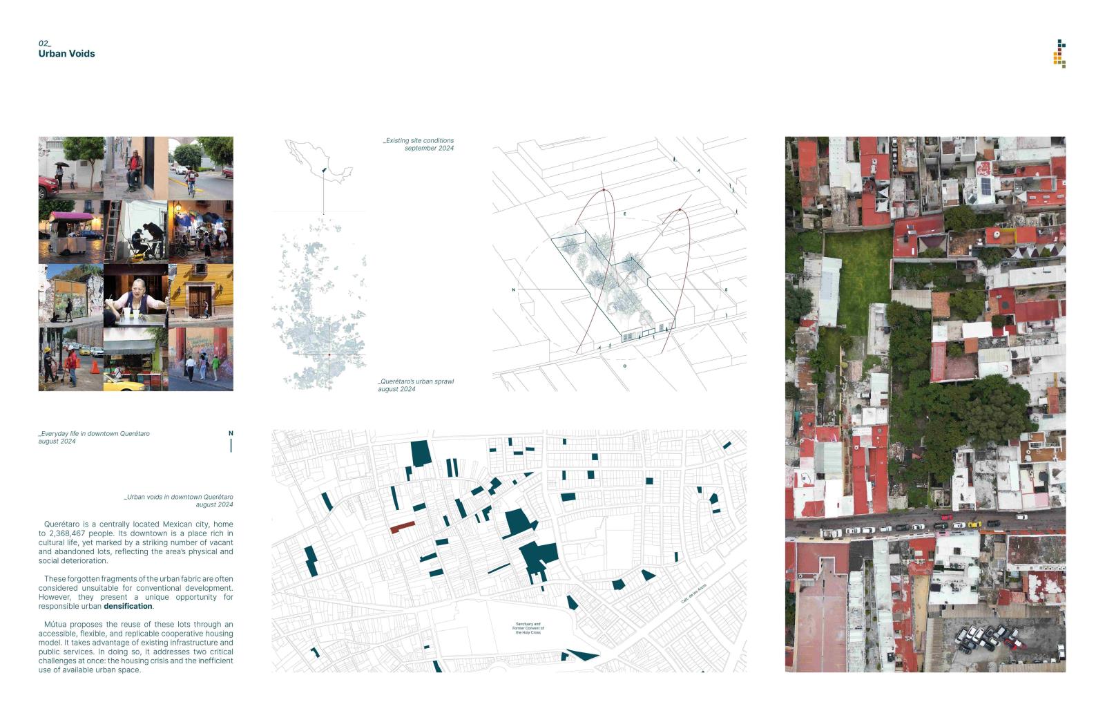The width and height of the screenshot is (1105, 711).
Task: Open the yellow building wooden door photo
Action: click(x=200, y=296)
